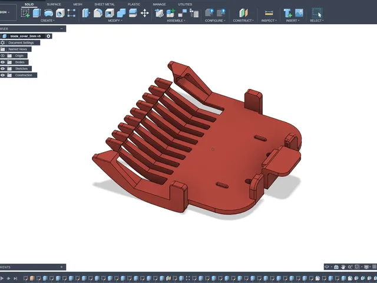Click the first sketch feature in timeline

coord(25,278)
